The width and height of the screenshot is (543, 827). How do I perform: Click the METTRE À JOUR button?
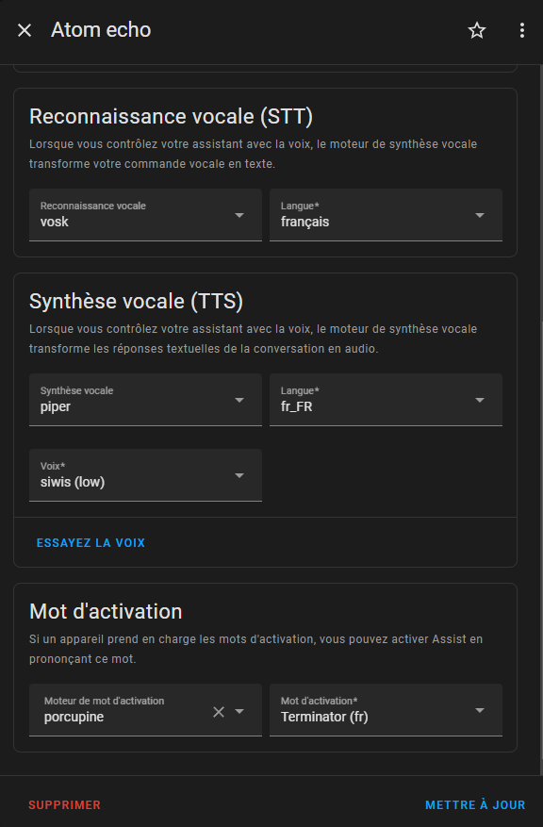click(x=475, y=805)
